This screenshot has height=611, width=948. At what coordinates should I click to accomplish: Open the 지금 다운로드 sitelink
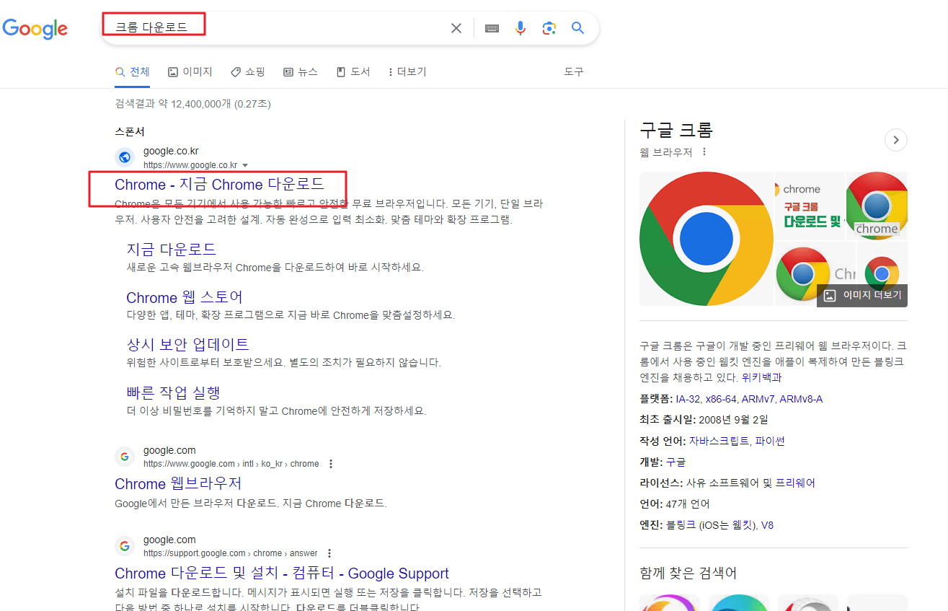171,249
